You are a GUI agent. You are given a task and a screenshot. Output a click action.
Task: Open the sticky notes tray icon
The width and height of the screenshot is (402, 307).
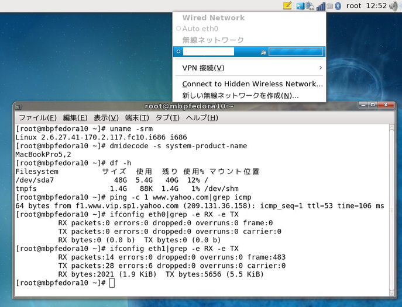[287, 6]
